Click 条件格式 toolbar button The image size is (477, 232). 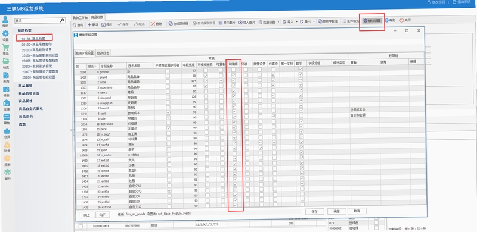tap(351, 21)
